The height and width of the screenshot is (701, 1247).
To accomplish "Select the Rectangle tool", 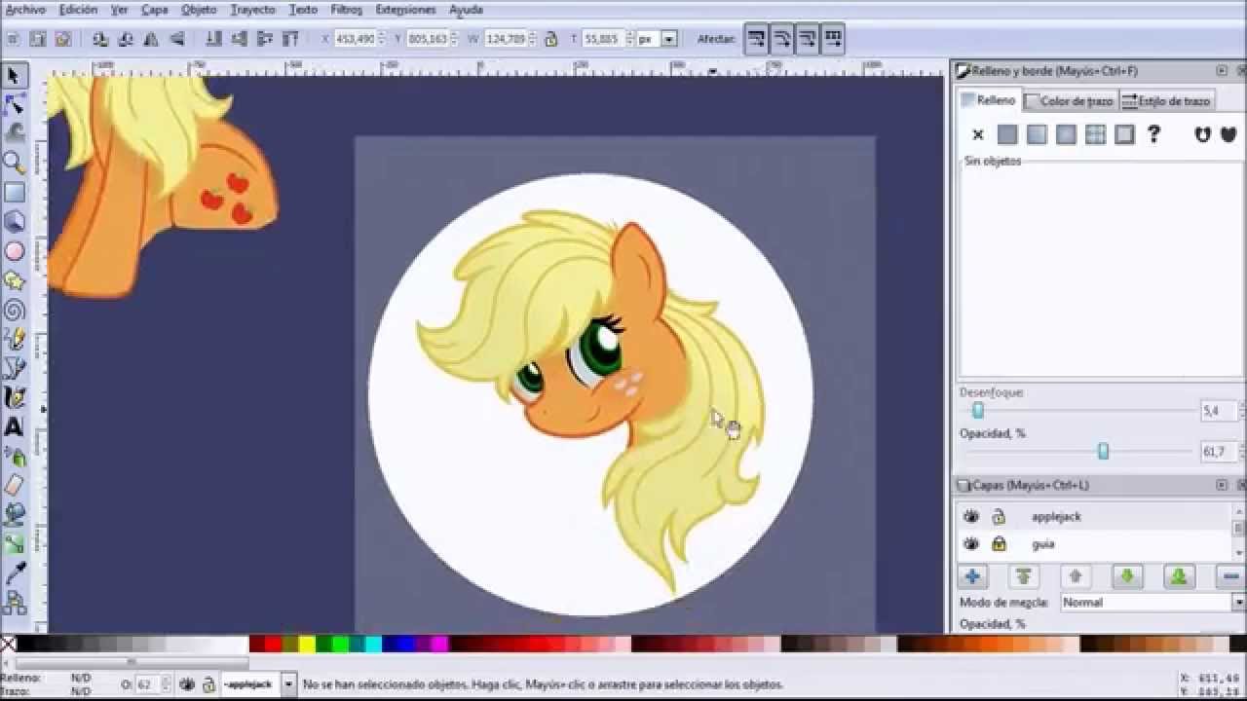I will (14, 193).
